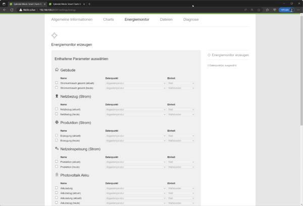Open Einheit dropdown for Akkubezug (aktuell)
Image resolution: width=303 pixels, height=206 pixels.
pos(181,193)
